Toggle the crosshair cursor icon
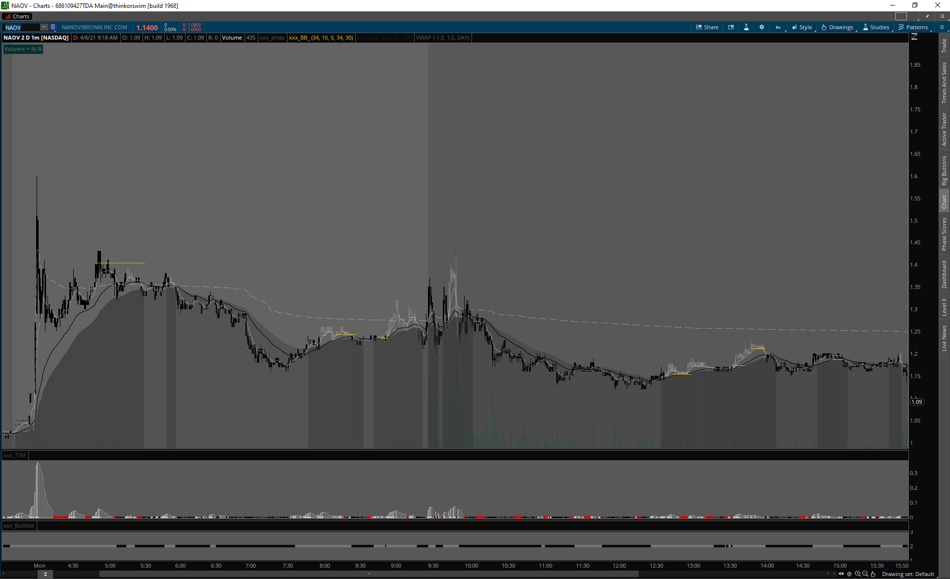This screenshot has height=579, width=950. coord(850,574)
